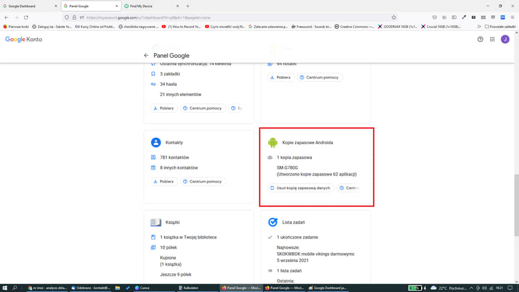
Task: Open Centrum pomocy in the Kontakty card
Action: (x=203, y=181)
